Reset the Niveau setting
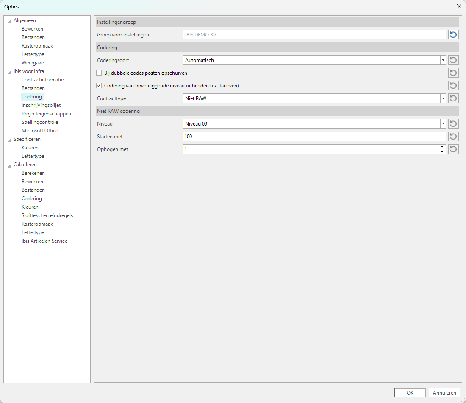The width and height of the screenshot is (466, 403). 453,124
